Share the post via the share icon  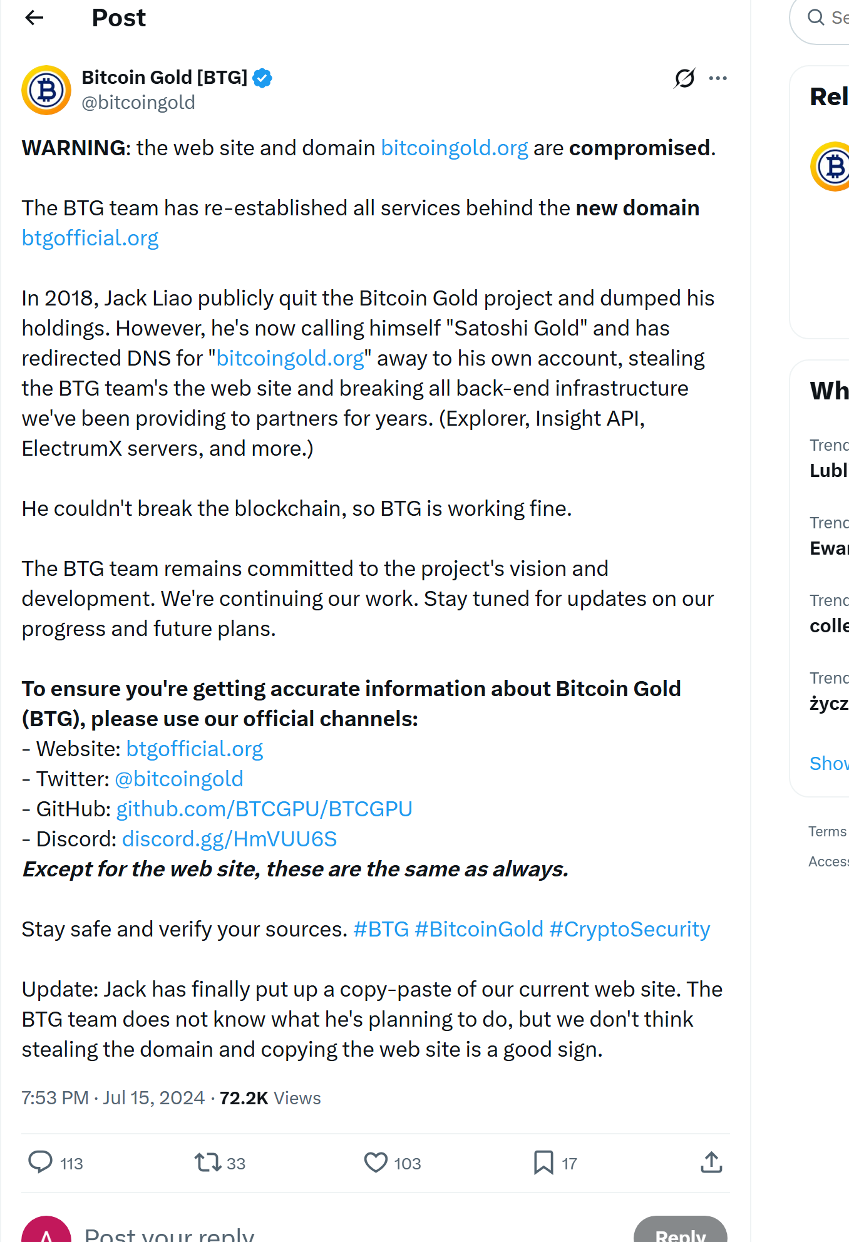pos(711,1163)
